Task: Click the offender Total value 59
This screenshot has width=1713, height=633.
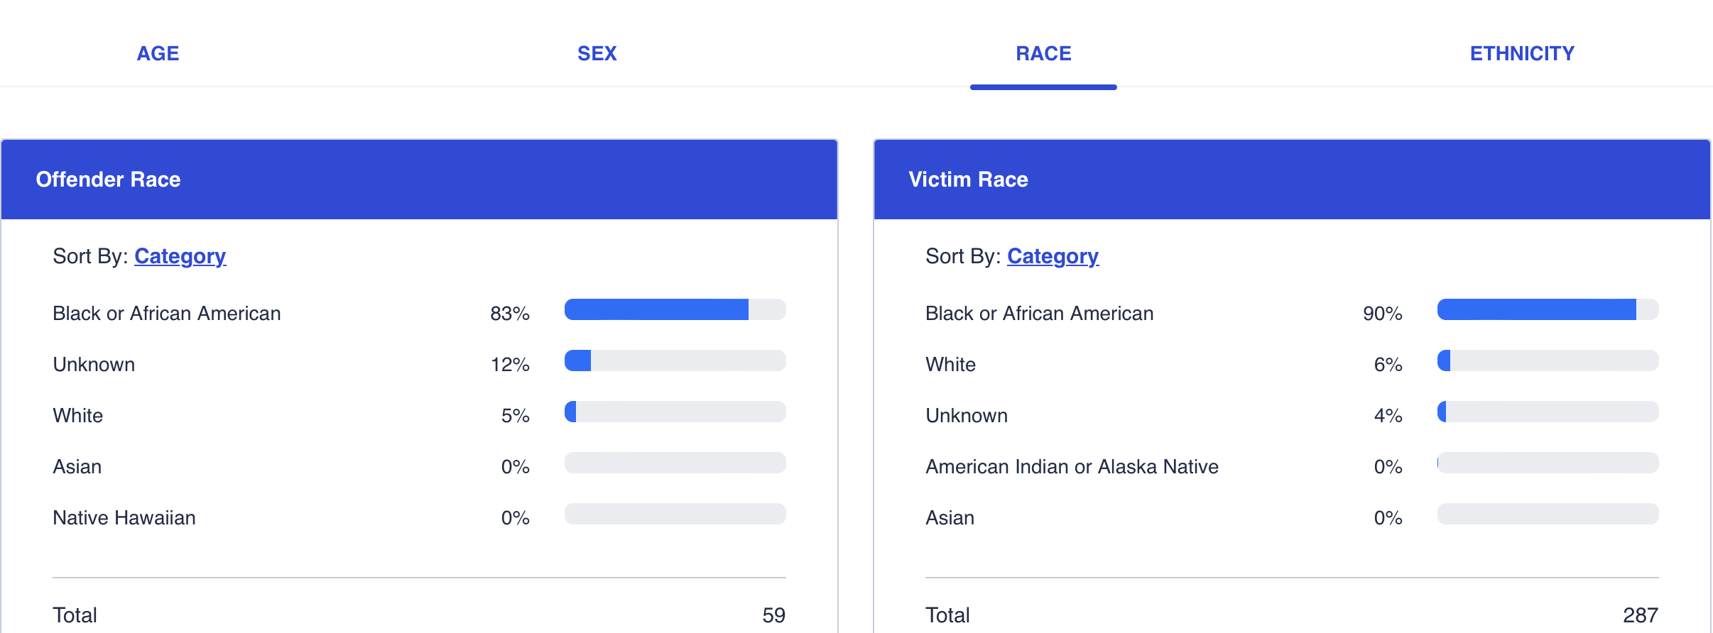Action: point(773,615)
